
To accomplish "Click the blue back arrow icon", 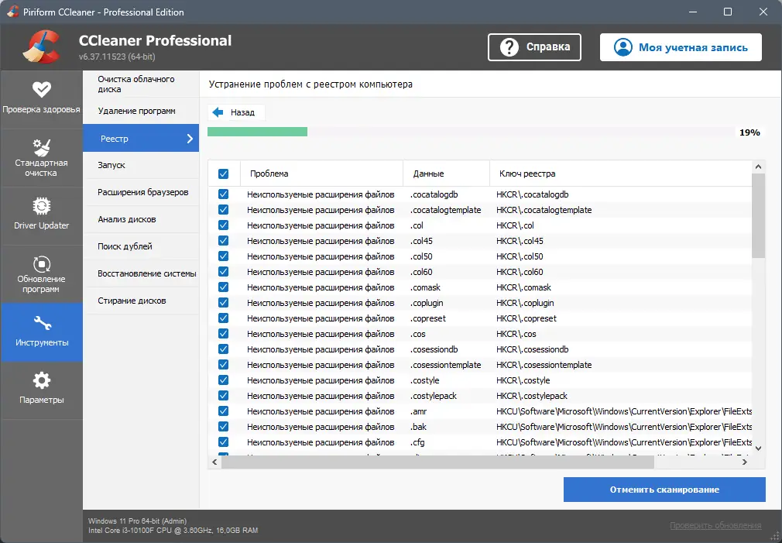I will click(218, 112).
